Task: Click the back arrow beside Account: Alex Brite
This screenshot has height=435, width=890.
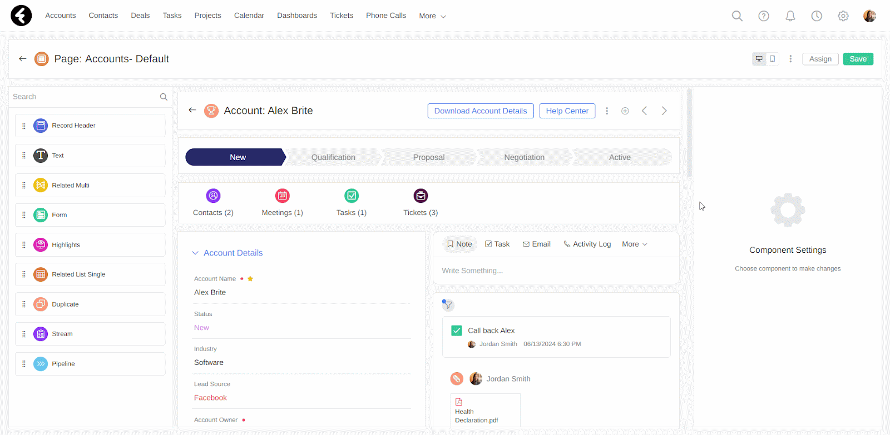Action: (192, 110)
